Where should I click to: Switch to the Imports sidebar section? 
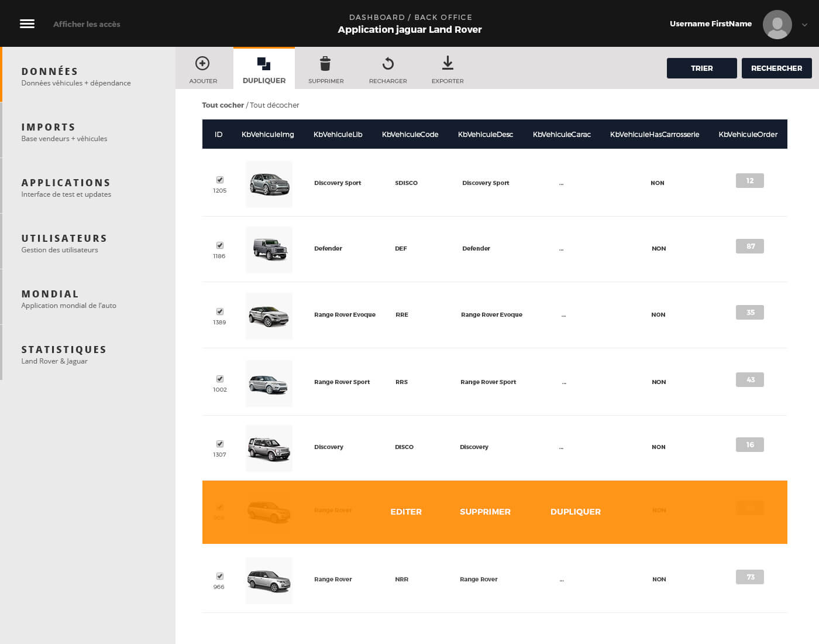[48, 126]
